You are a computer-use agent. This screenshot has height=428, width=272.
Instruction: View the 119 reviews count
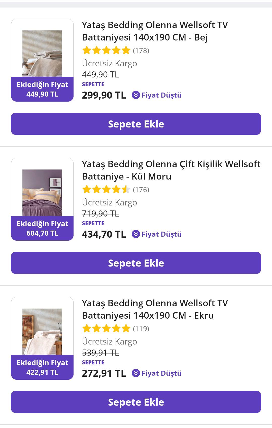141,329
